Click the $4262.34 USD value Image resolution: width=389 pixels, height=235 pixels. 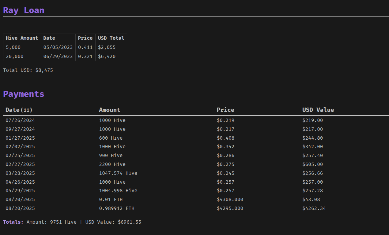(314, 208)
